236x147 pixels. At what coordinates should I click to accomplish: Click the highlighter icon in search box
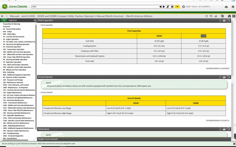(x=168, y=7)
